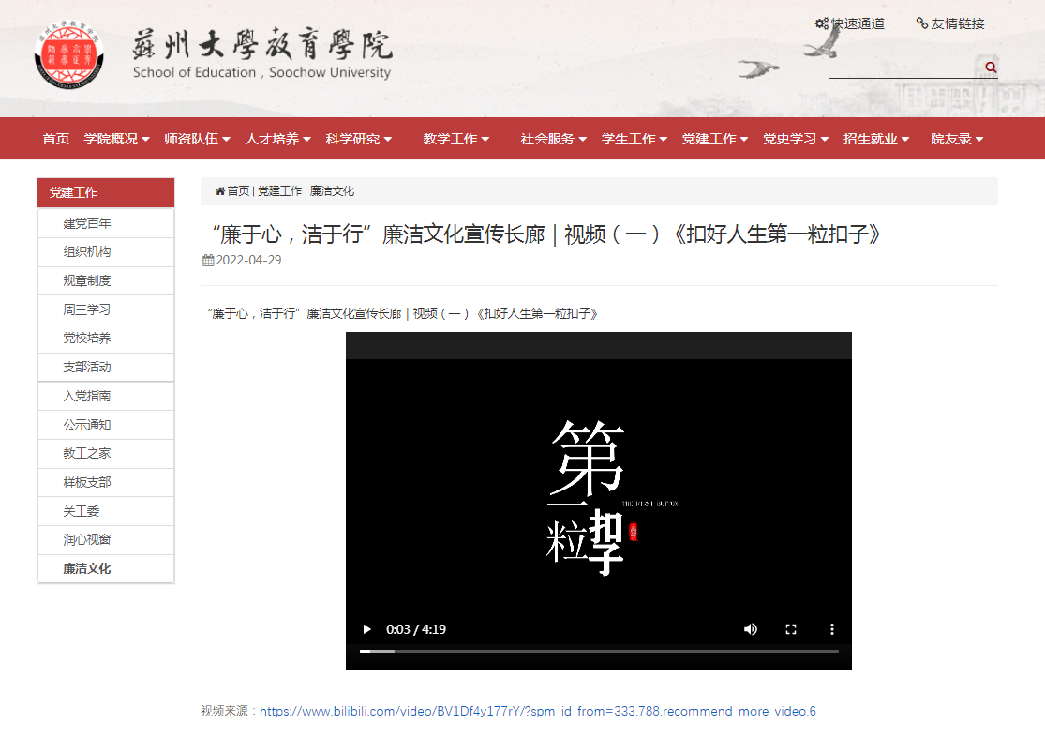Expand the 师资队伍 dropdown menu
1045x754 pixels.
tap(197, 139)
